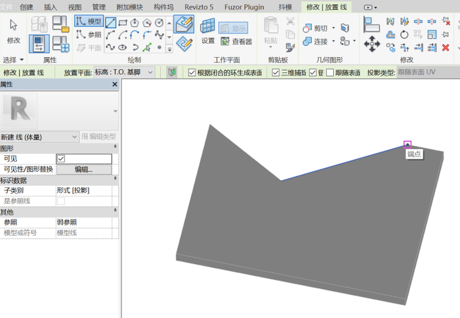This screenshot has height=318, width=460.
Task: Open the 插入 ribbon tab
Action: [x=50, y=7]
